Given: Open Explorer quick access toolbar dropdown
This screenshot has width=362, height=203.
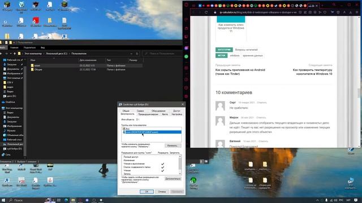Looking at the screenshot, I should click(x=14, y=43).
